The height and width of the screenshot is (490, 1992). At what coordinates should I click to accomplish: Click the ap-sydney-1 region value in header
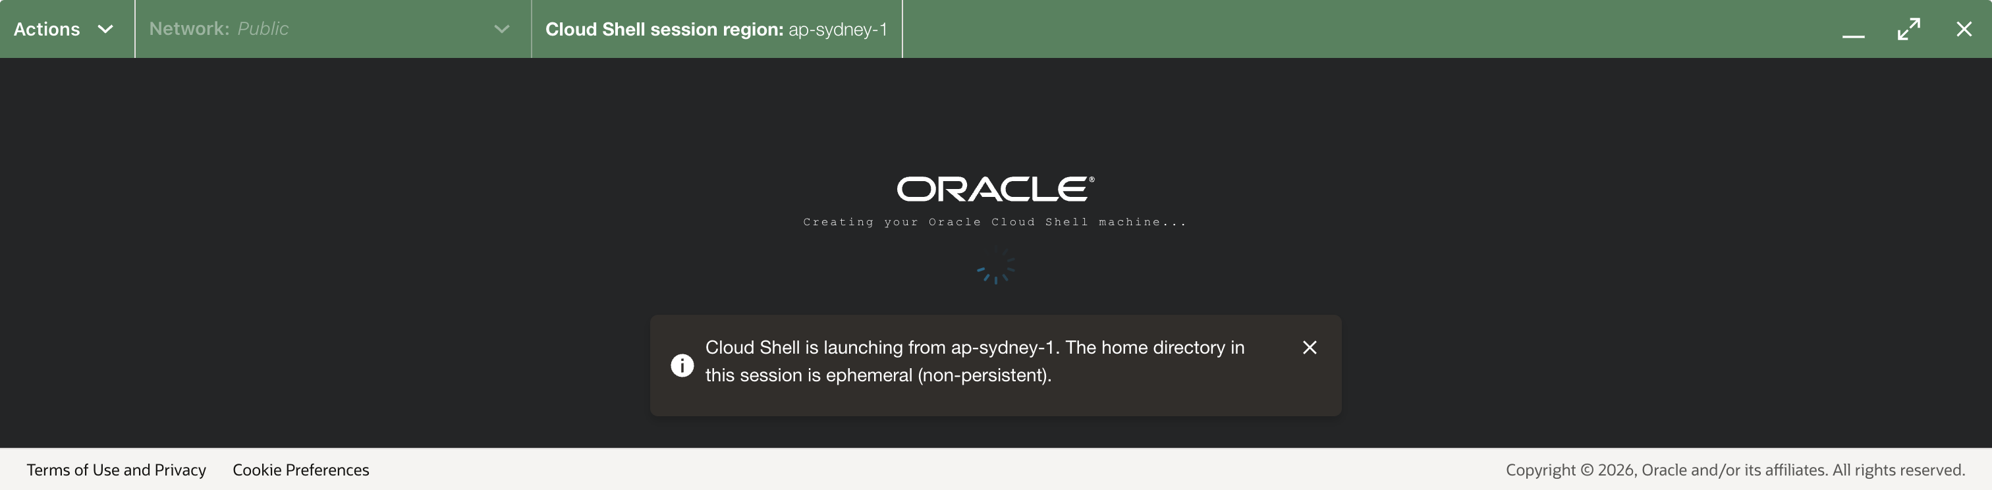[x=837, y=30]
